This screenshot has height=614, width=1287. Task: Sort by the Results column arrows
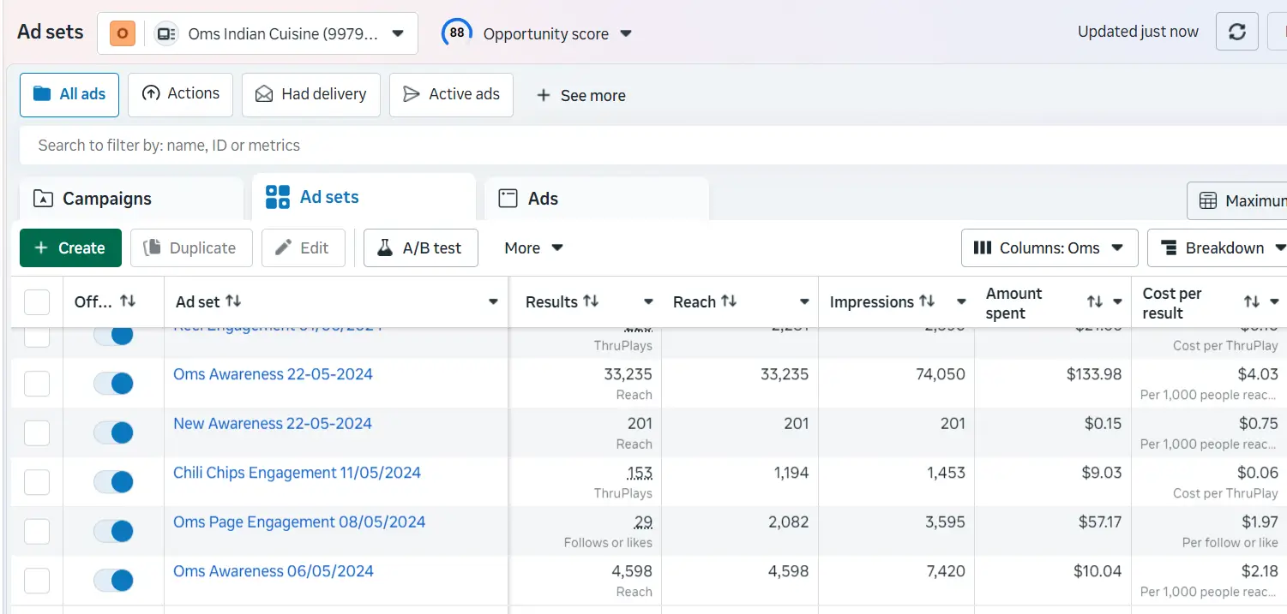point(591,301)
